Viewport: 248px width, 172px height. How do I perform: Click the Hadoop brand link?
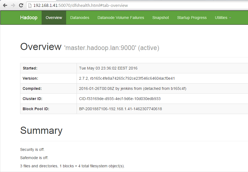point(29,18)
